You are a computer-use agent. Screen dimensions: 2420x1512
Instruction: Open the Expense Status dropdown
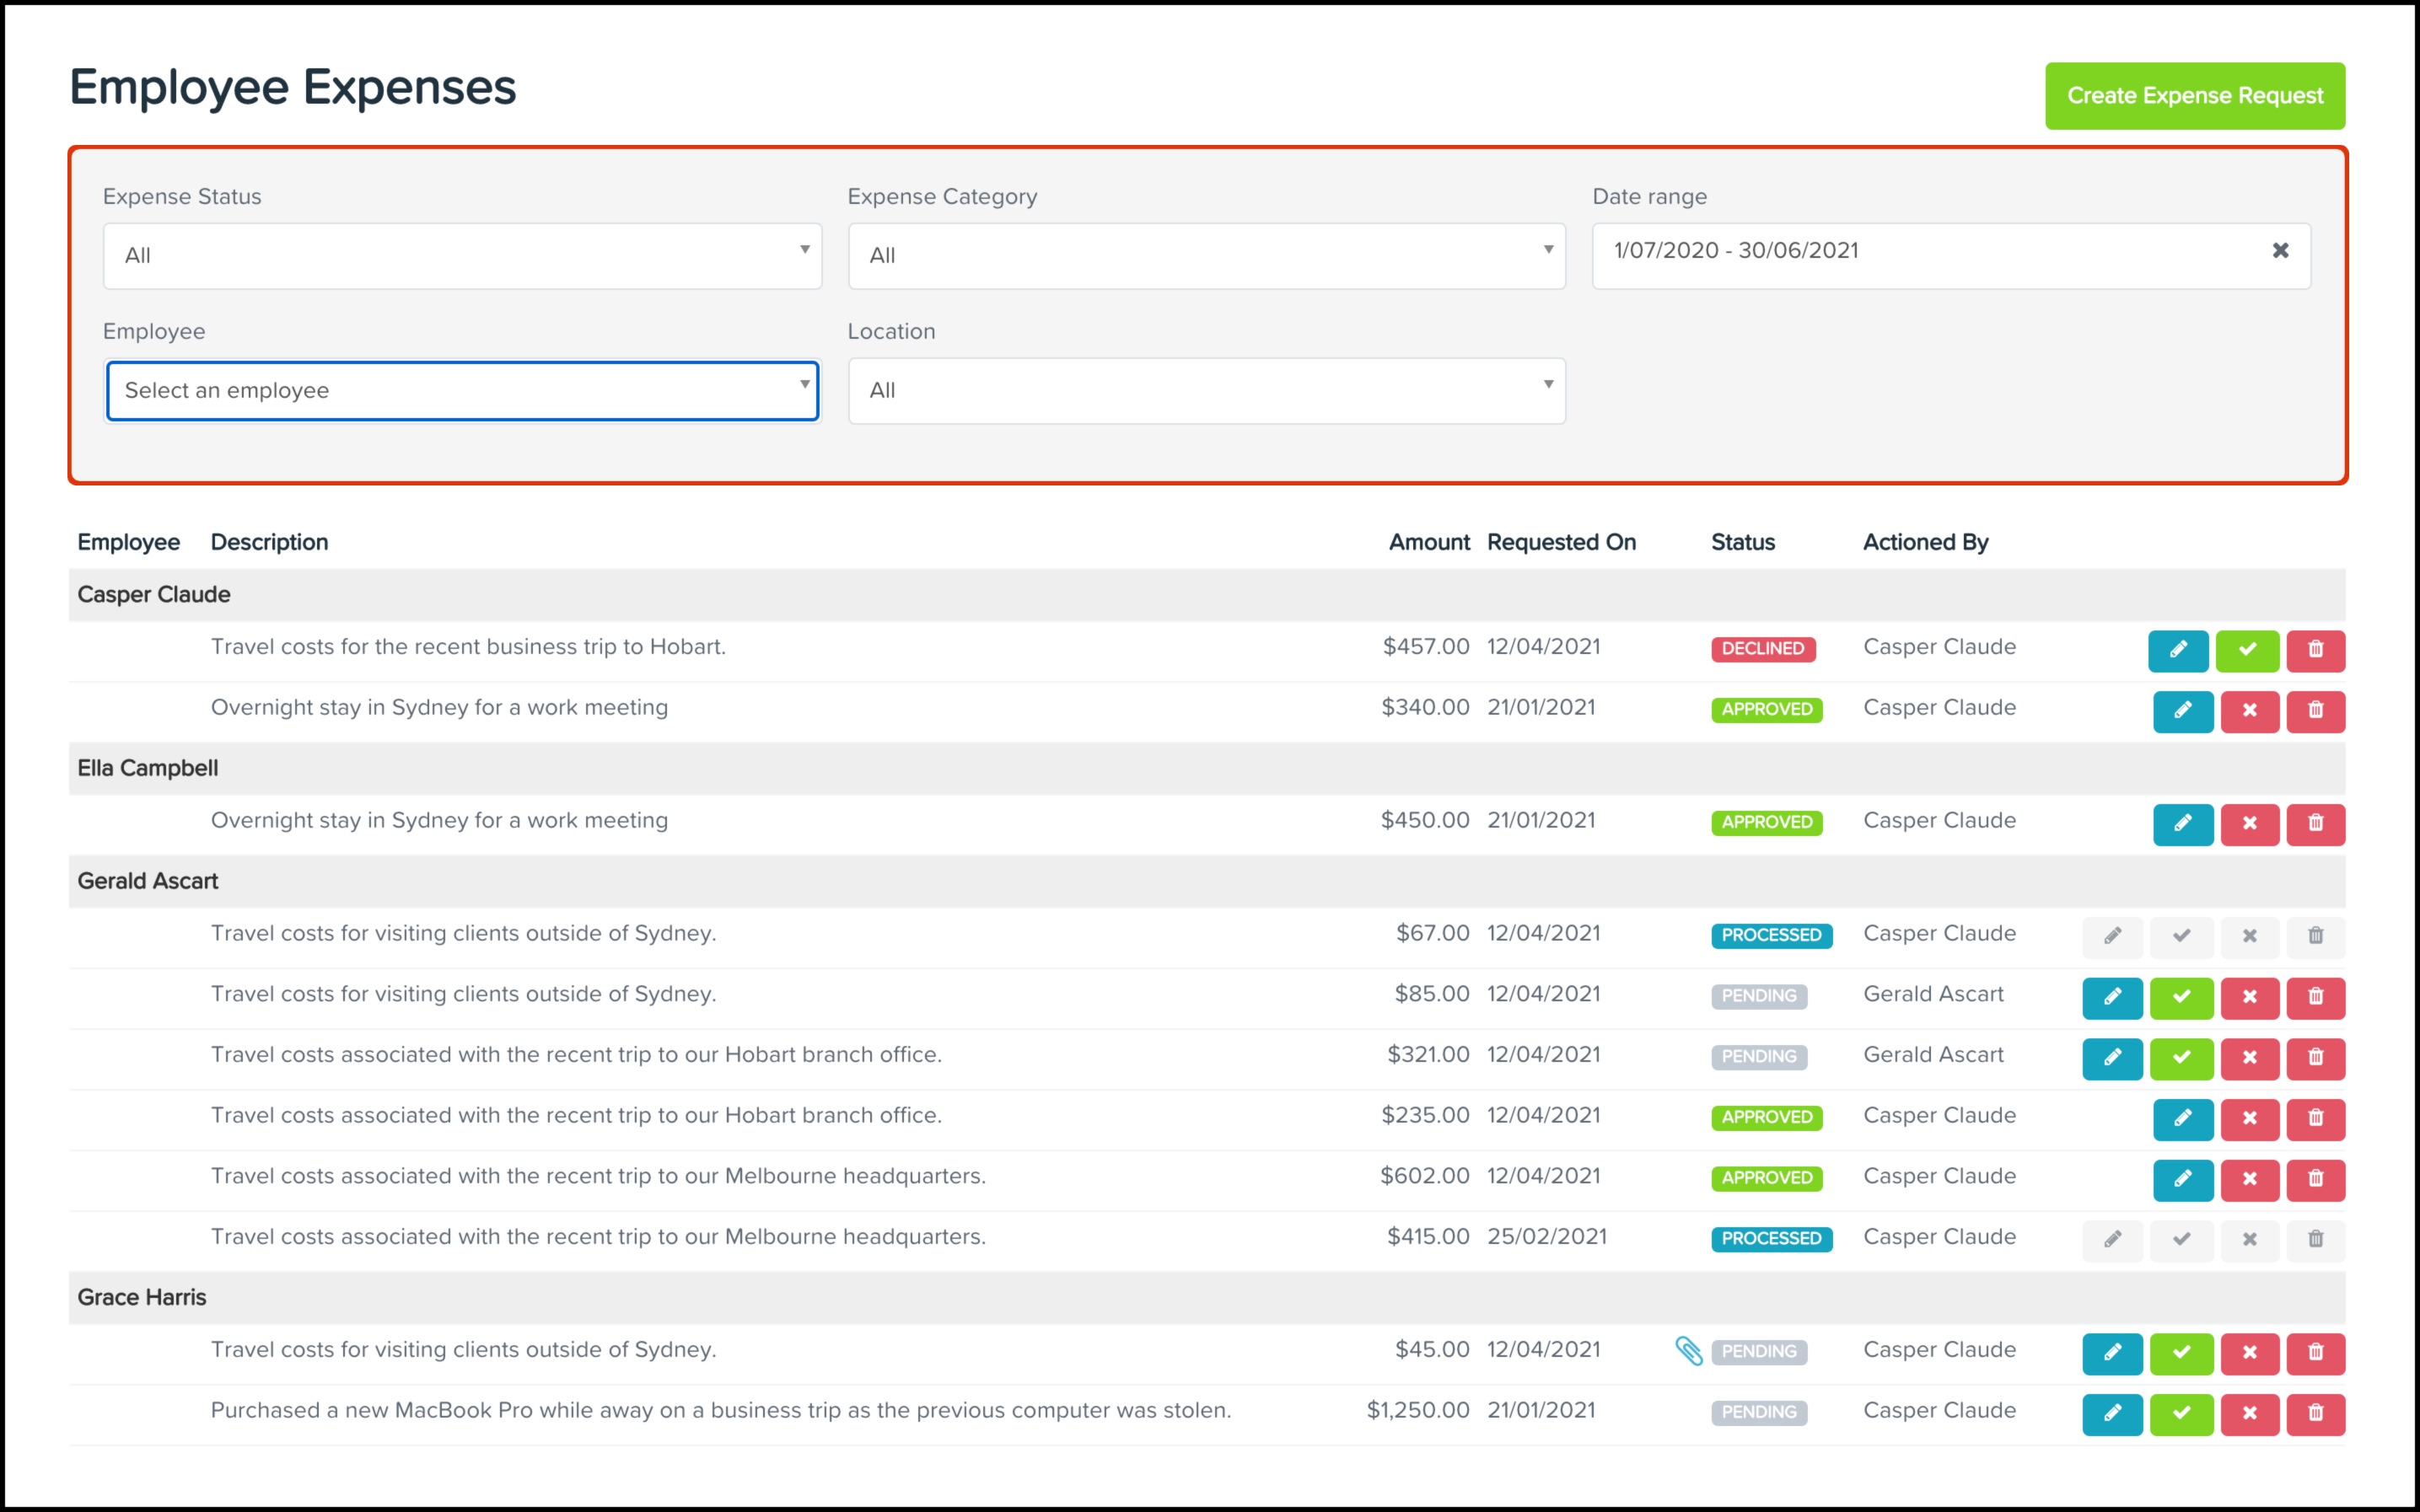pos(461,256)
